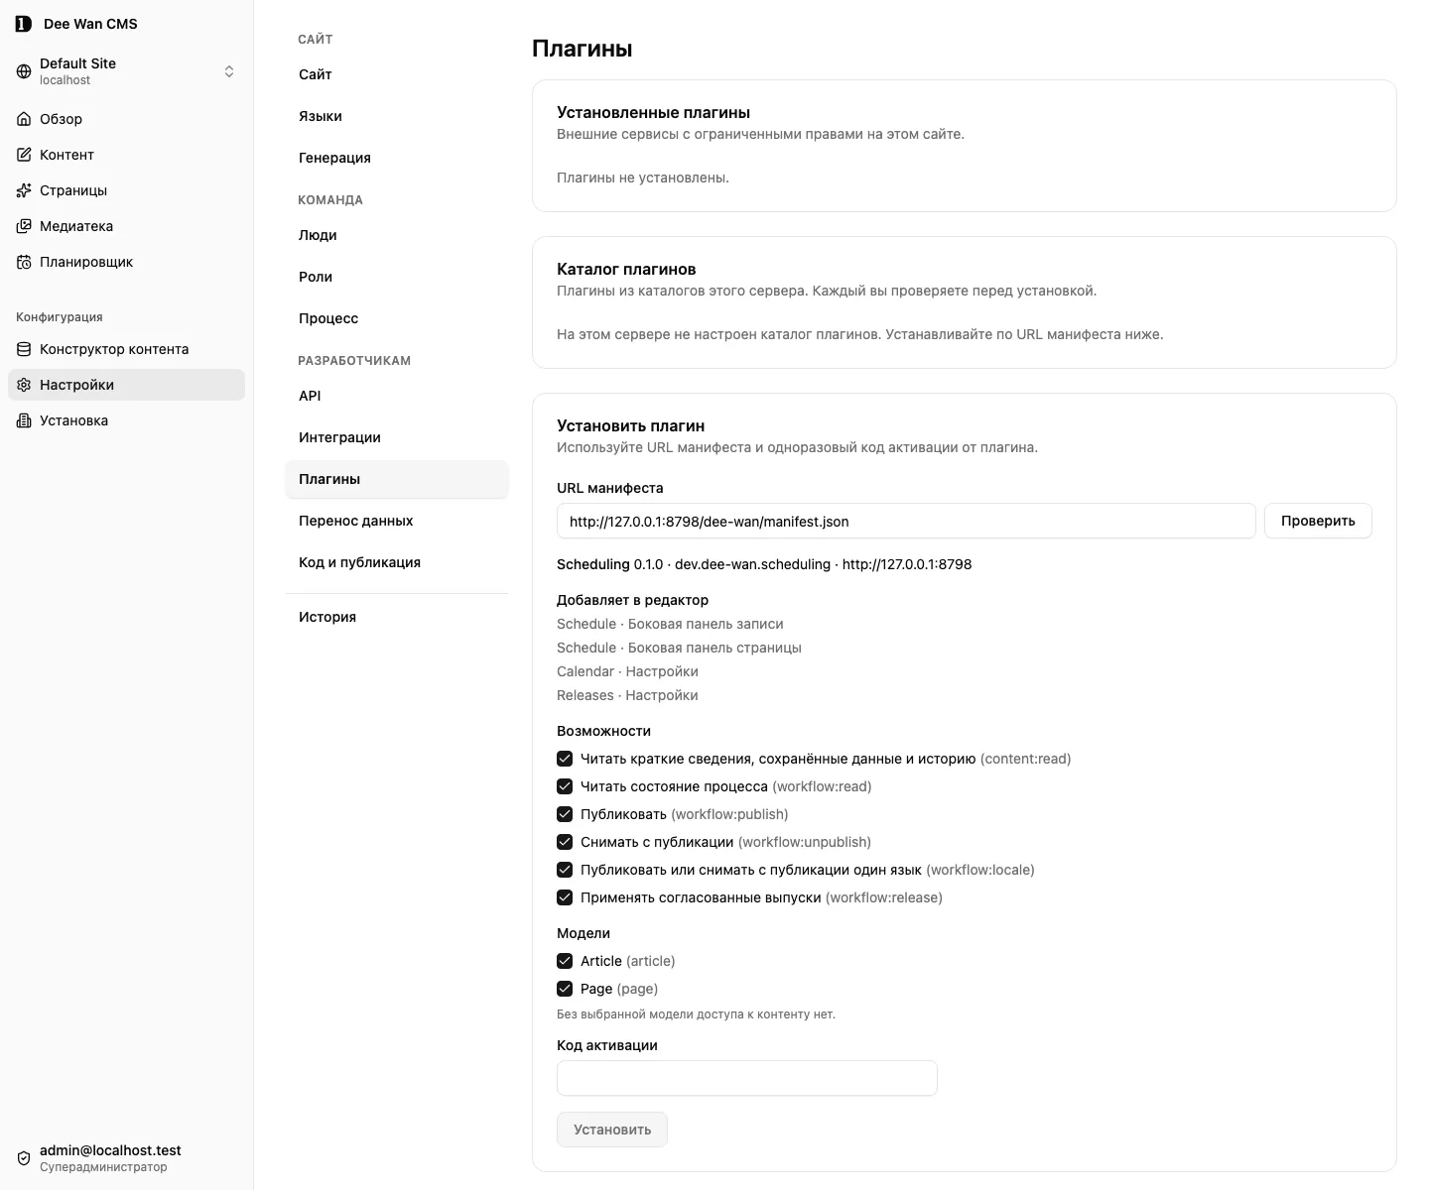The width and height of the screenshot is (1429, 1190).
Task: Click the Dee Wan CMS logo icon
Action: [x=24, y=24]
